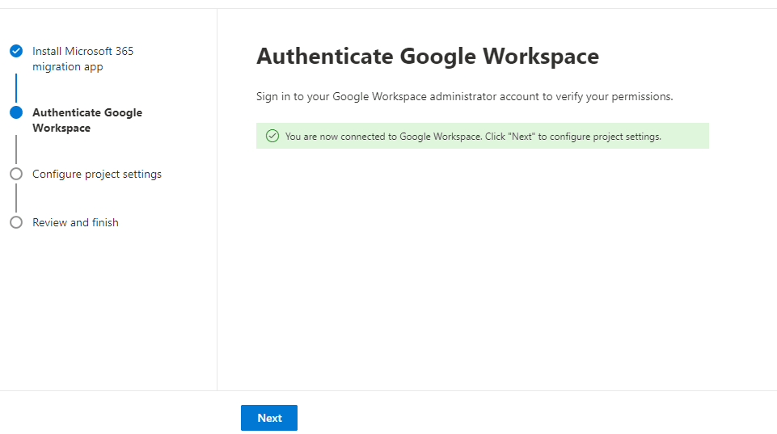777x434 pixels.
Task: Select the Install Microsoft 365 migration app step
Action: 82,59
